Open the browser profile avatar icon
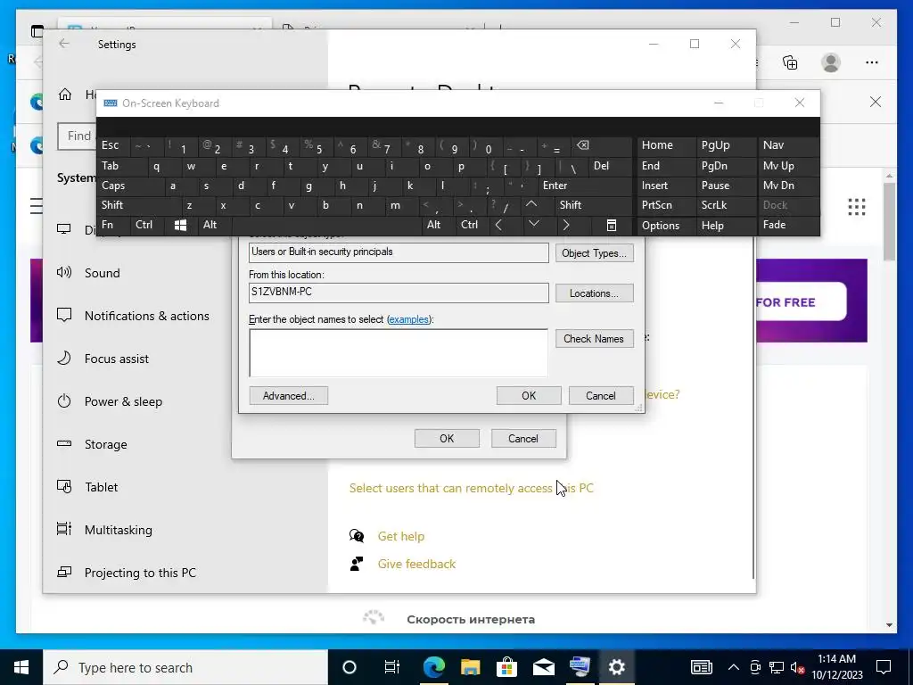913x685 pixels. tap(831, 62)
